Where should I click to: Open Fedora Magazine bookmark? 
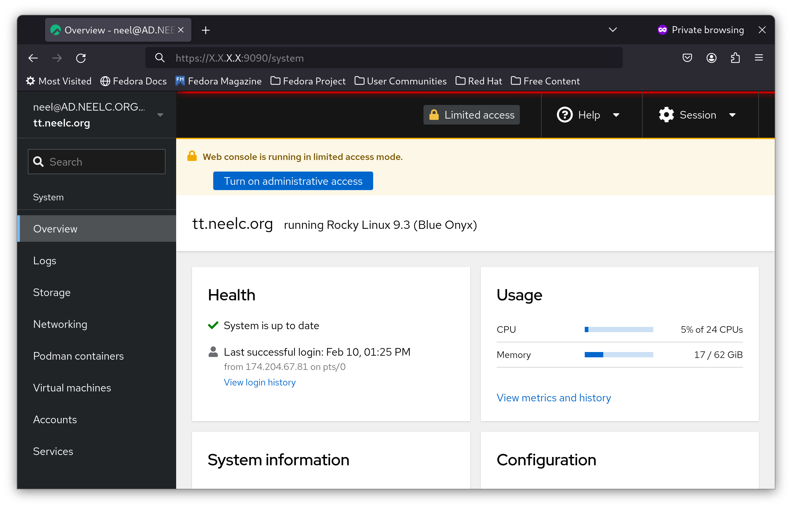pyautogui.click(x=219, y=81)
